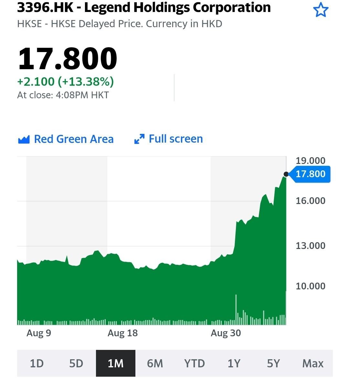Click the At close: 4:08PM HKT text
This screenshot has width=349, height=378.
[x=63, y=95]
